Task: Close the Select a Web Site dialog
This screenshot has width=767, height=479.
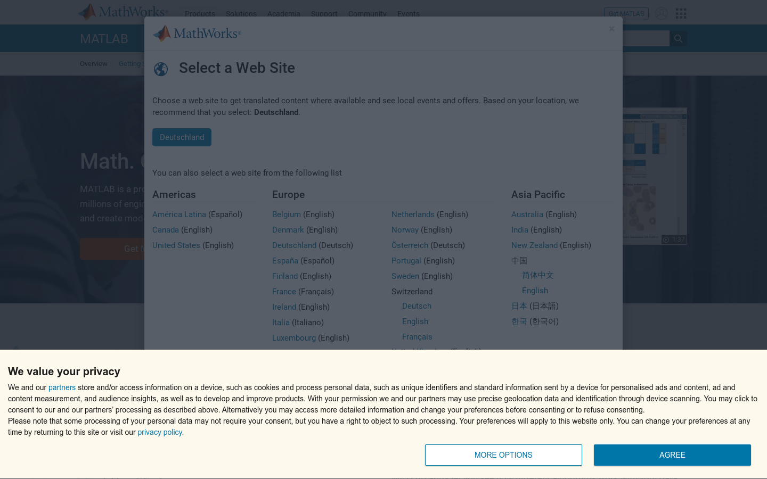Action: pyautogui.click(x=611, y=29)
